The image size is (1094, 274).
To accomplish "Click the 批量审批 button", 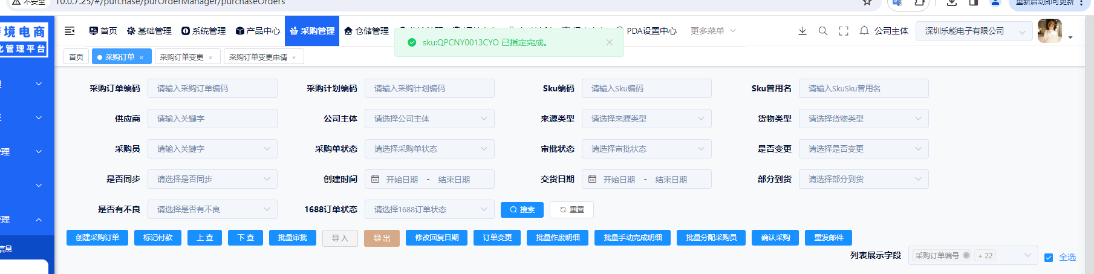I will (x=293, y=238).
